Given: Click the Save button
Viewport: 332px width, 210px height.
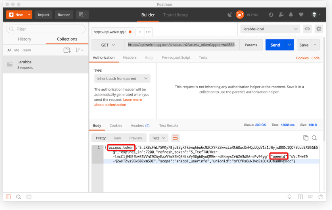Looking at the screenshot, I should pos(304,45).
